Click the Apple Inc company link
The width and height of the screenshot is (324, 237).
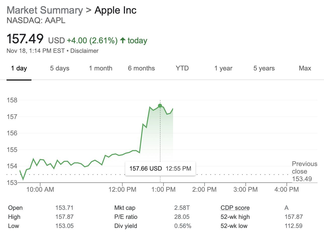point(115,10)
